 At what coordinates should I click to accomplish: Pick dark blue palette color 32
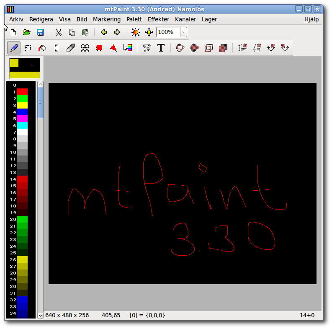(x=22, y=300)
